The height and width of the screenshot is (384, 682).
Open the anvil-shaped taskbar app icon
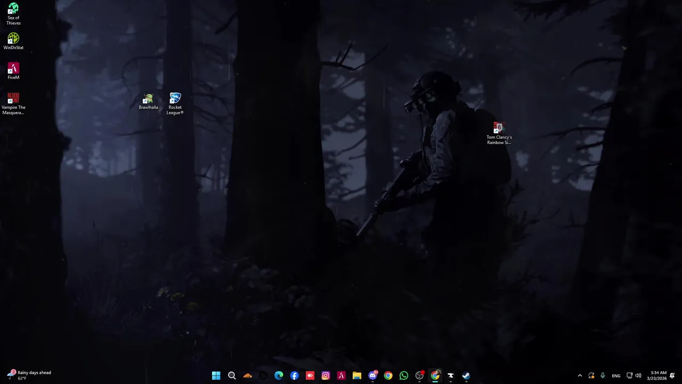(451, 375)
